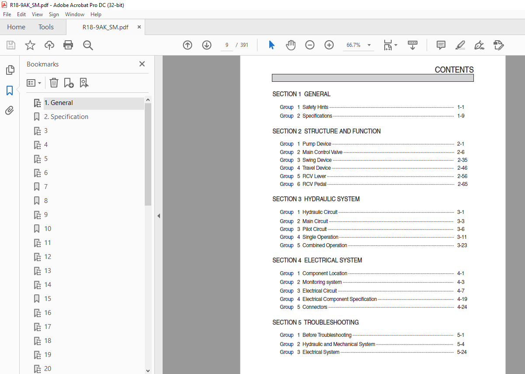Open the File menu

point(7,14)
